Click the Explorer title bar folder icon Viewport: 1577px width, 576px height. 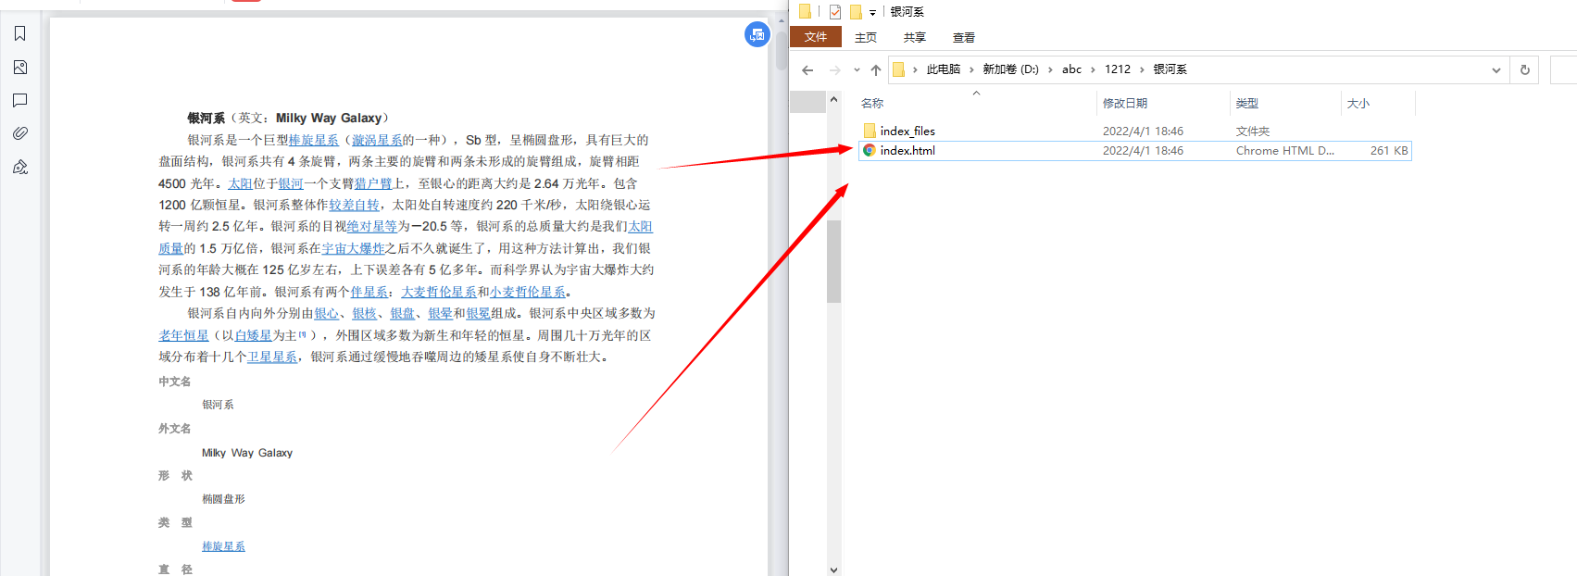pyautogui.click(x=805, y=11)
